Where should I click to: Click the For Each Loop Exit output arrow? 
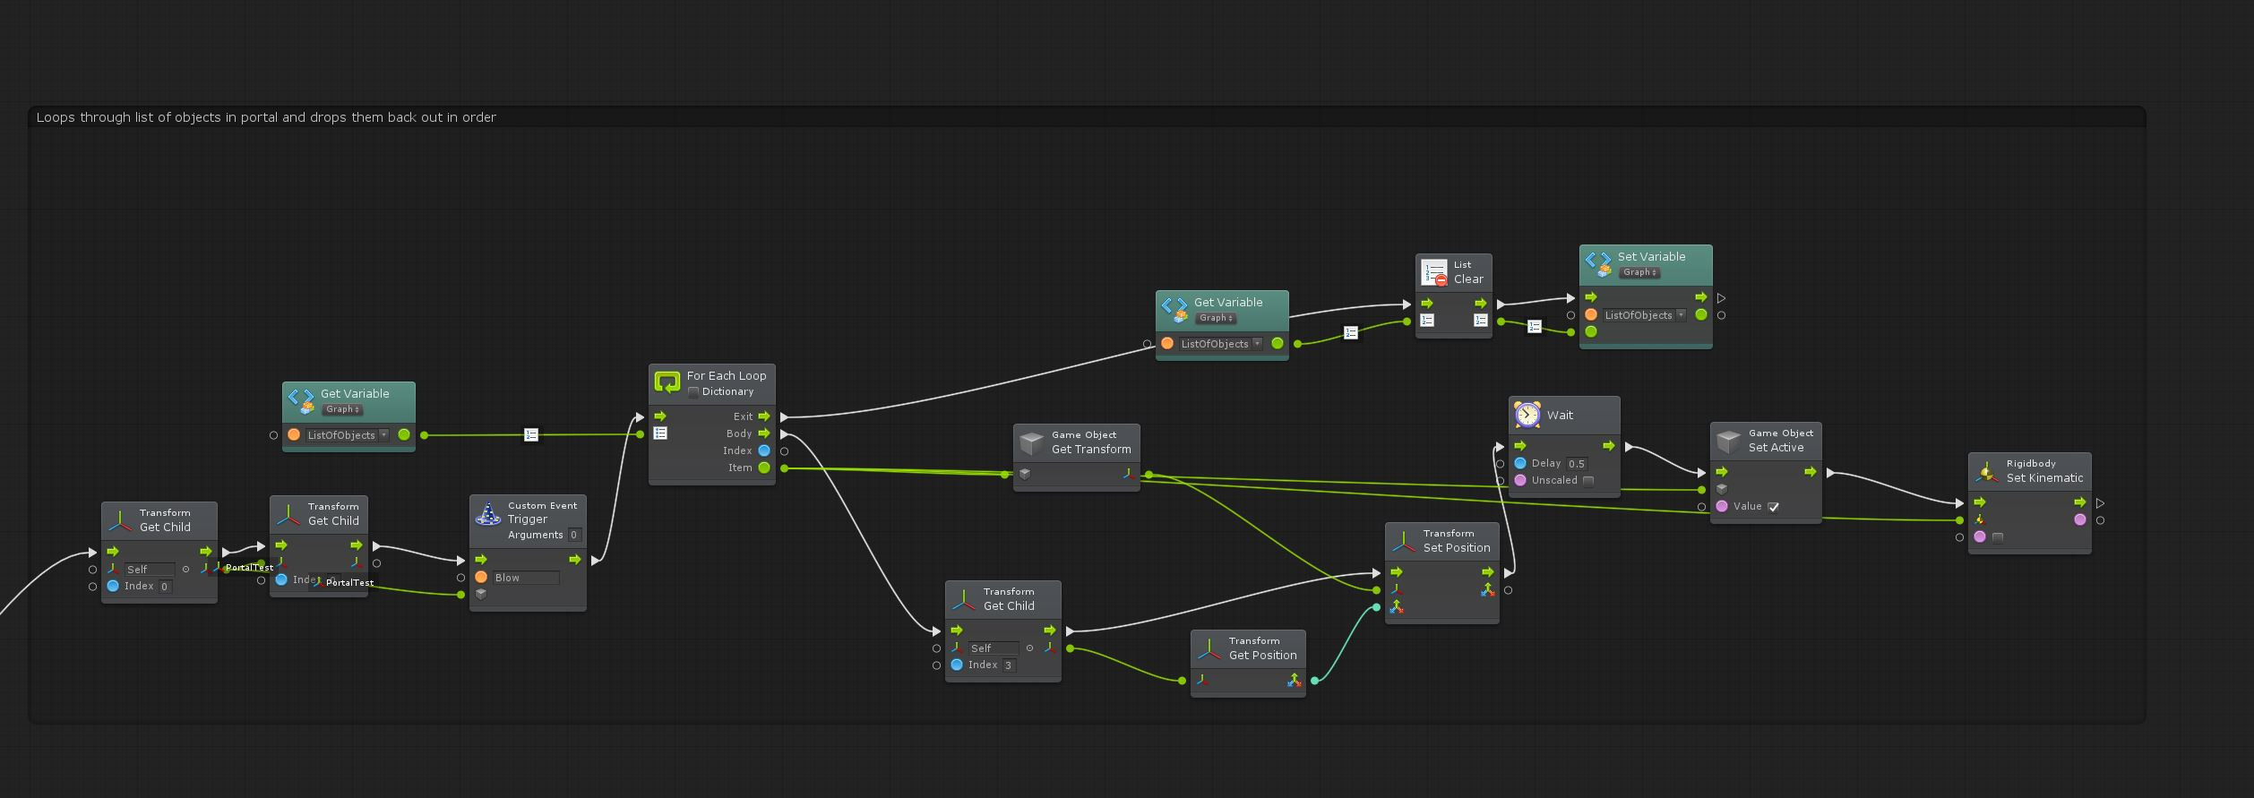click(763, 416)
